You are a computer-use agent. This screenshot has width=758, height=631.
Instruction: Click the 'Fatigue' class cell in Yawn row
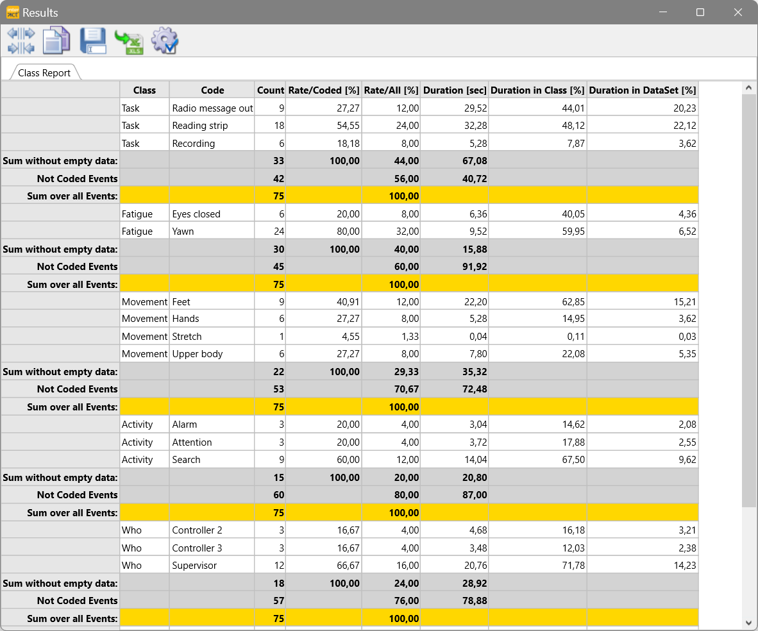144,231
